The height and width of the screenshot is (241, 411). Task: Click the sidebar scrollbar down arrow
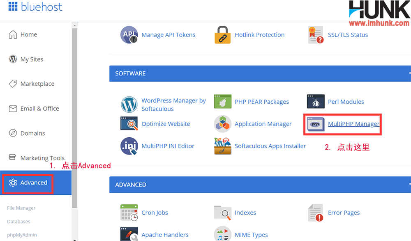(75, 239)
